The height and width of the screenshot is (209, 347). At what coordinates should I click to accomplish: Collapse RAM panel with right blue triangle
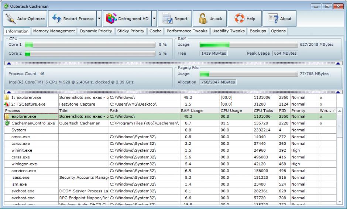tap(338, 63)
